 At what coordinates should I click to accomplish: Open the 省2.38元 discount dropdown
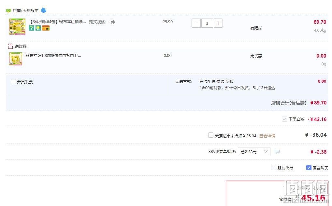pyautogui.click(x=254, y=152)
